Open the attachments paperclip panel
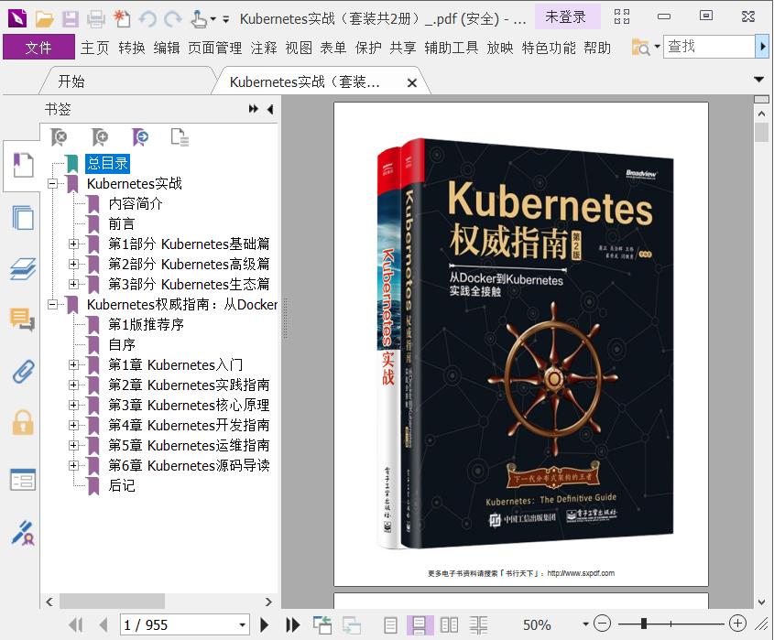 pos(23,371)
